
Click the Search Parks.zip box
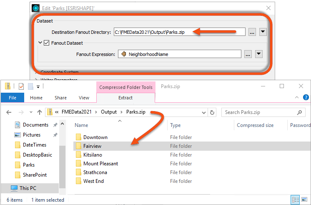(x=263, y=112)
